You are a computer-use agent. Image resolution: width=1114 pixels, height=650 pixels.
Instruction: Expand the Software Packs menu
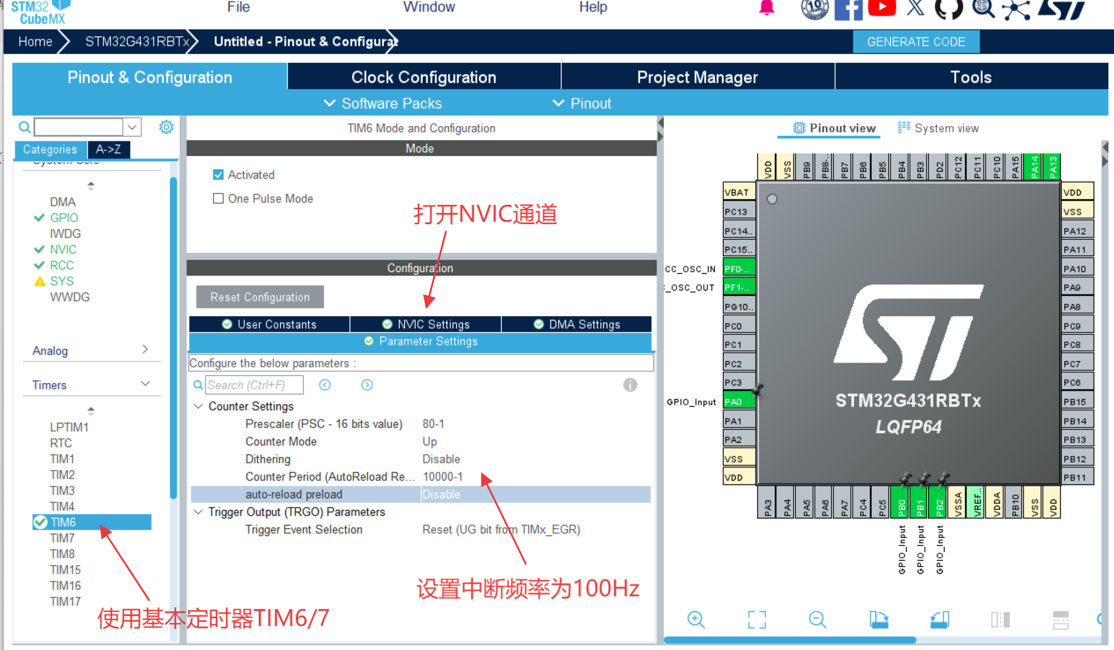383,103
